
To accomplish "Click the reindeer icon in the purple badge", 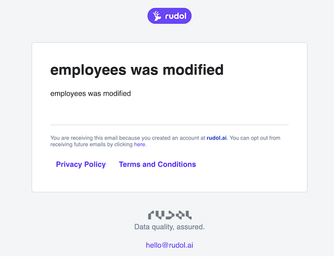I will 157,16.
